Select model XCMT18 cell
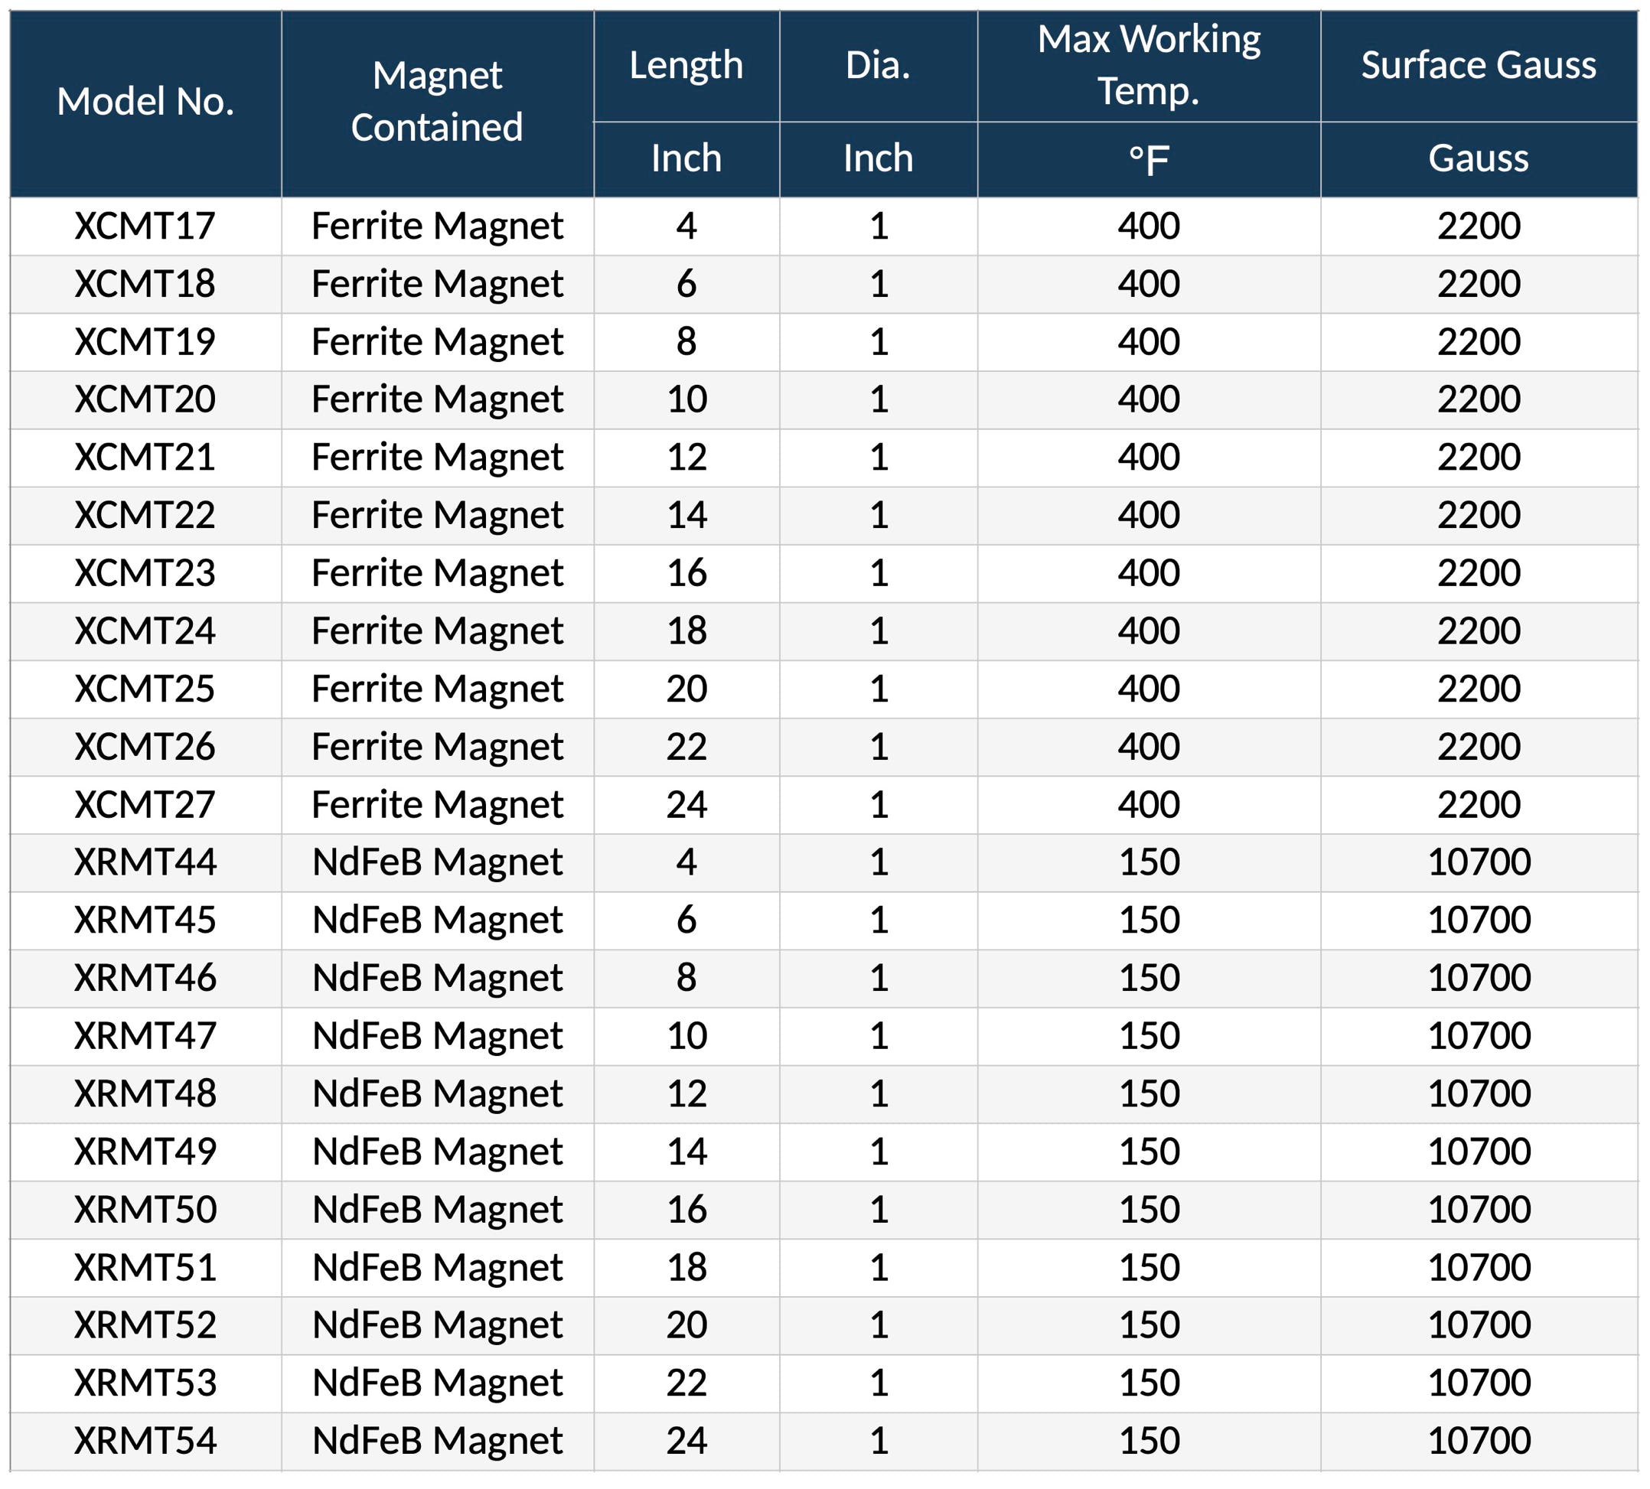 click(145, 285)
